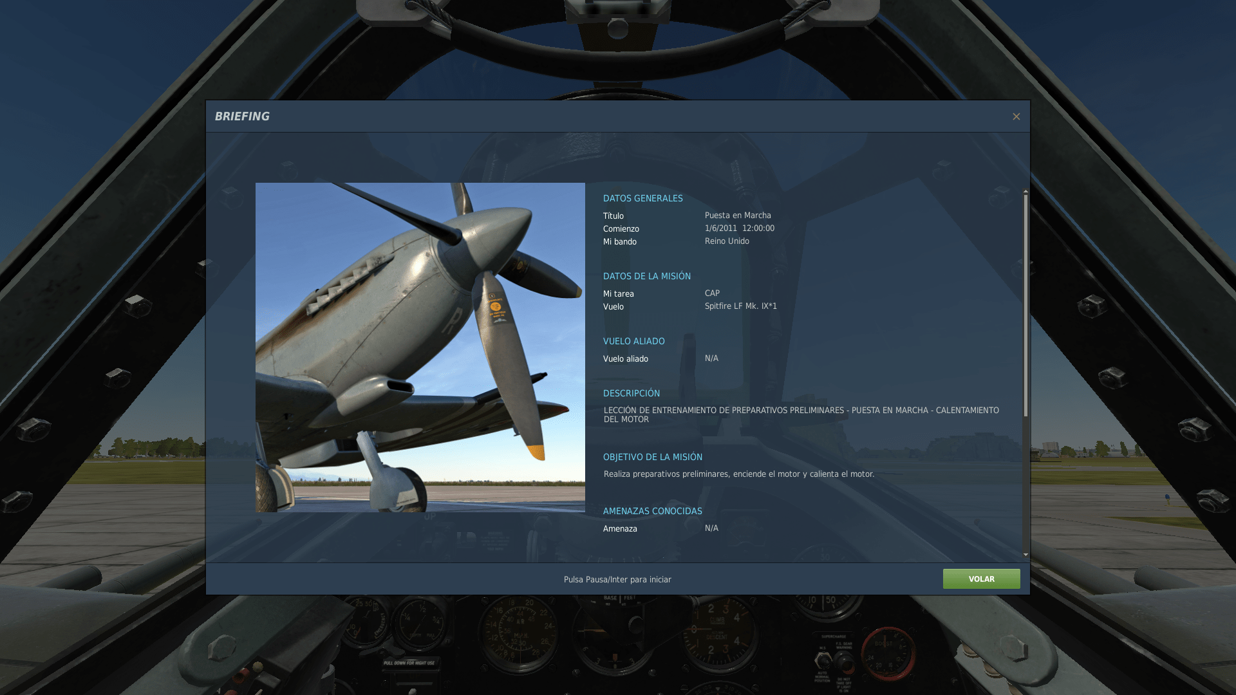Screen dimensions: 1236x695
Task: Click the 'Spitfire LF Mk. IX*1' flight value
Action: [x=740, y=306]
